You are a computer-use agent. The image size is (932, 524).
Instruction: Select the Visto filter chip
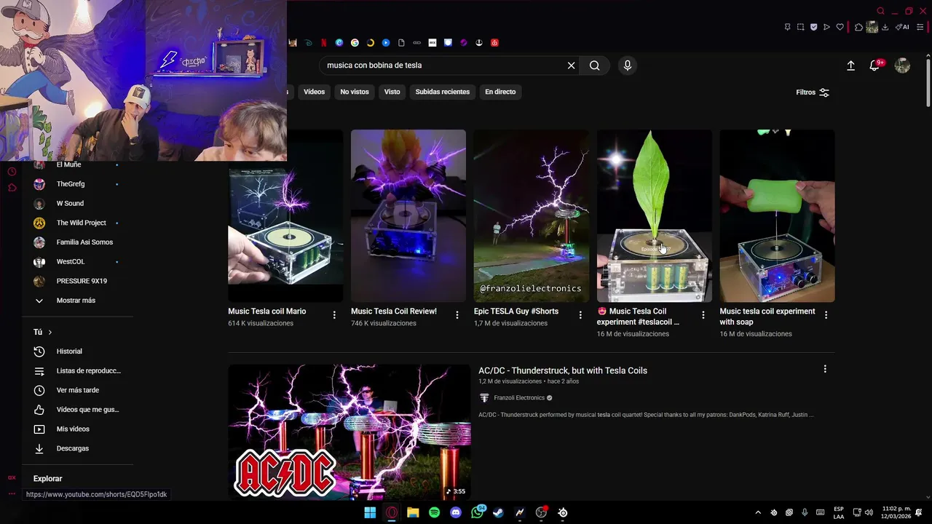pos(392,92)
